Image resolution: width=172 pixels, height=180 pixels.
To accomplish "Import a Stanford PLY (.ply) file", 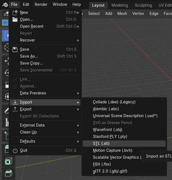I will coord(124,137).
